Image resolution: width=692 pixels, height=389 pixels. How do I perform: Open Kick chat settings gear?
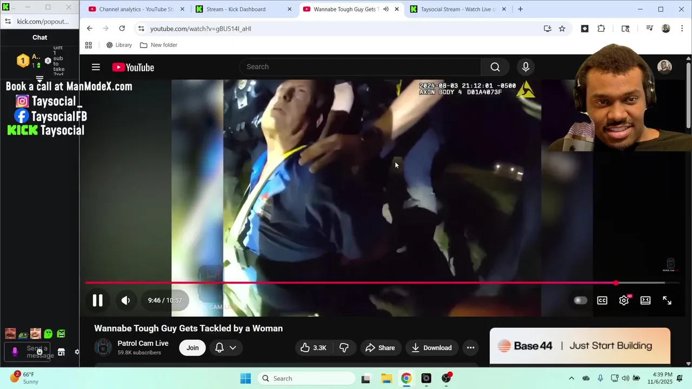pos(77,352)
